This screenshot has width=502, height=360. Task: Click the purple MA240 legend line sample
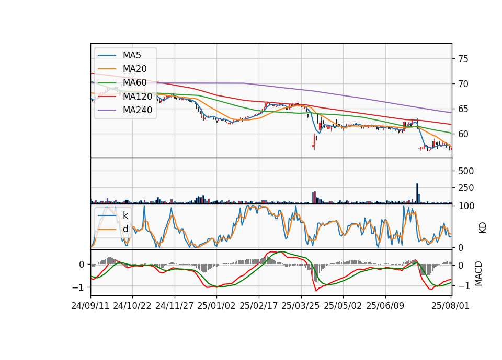107,111
